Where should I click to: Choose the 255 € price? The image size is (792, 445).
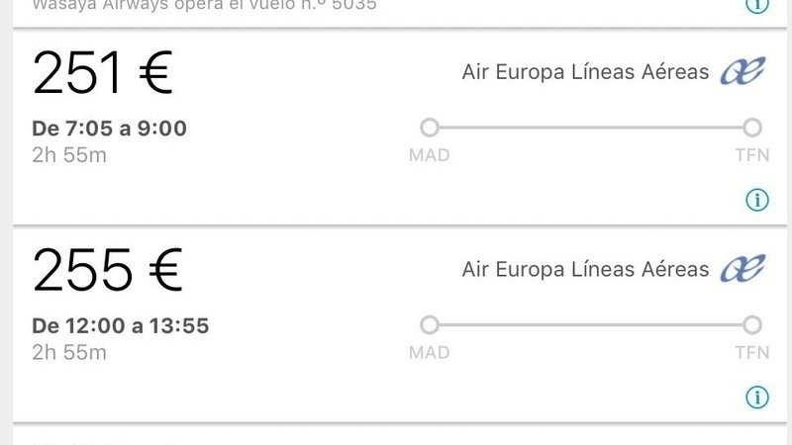[107, 271]
